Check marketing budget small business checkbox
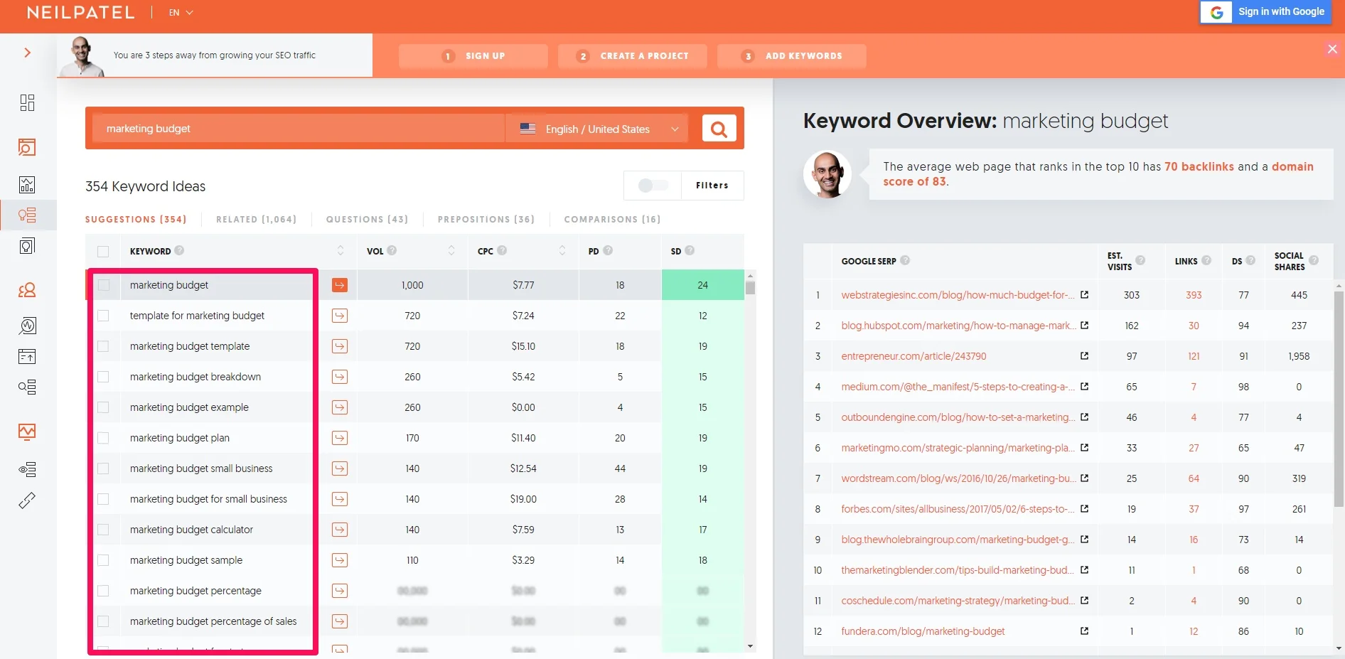 click(x=103, y=468)
